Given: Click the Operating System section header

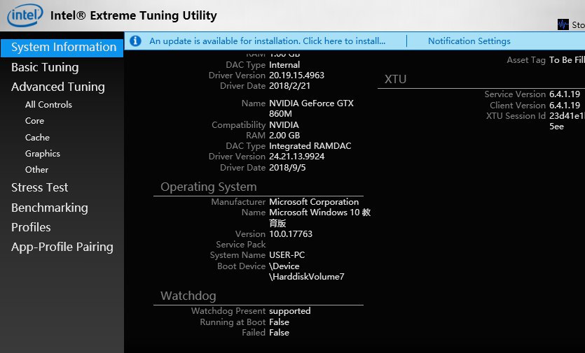Looking at the screenshot, I should point(208,187).
